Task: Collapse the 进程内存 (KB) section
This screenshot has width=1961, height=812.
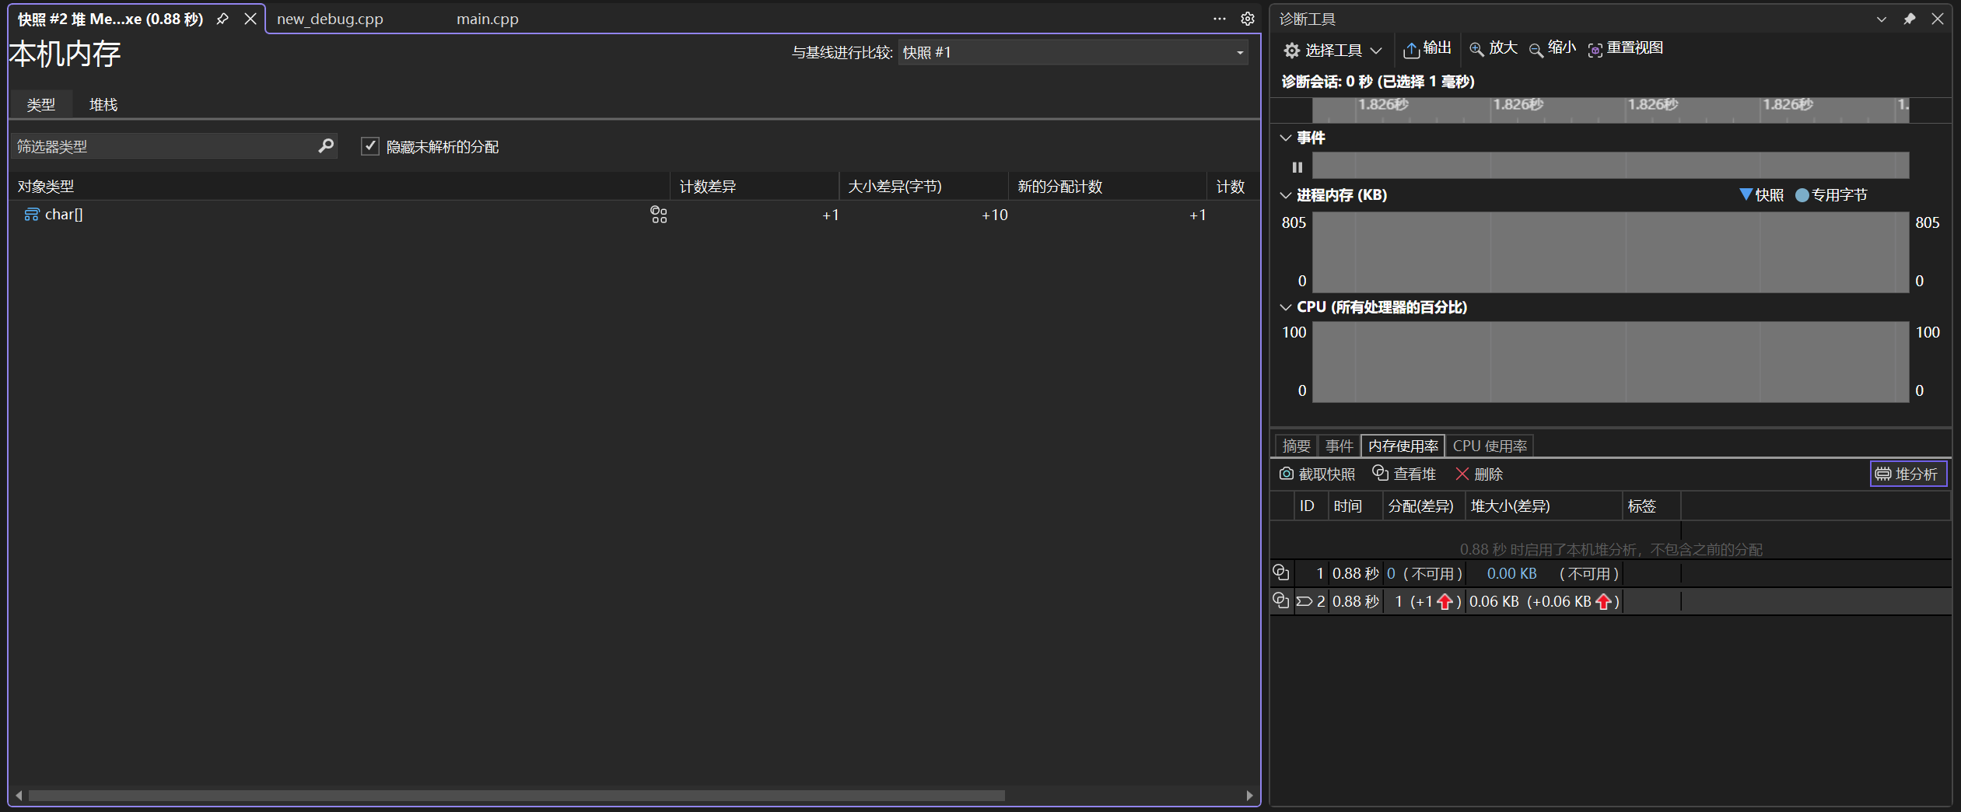Action: [1285, 195]
